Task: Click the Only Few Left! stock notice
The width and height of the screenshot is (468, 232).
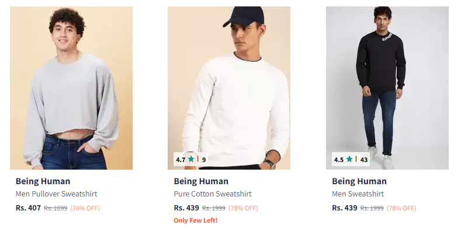Action: click(196, 221)
